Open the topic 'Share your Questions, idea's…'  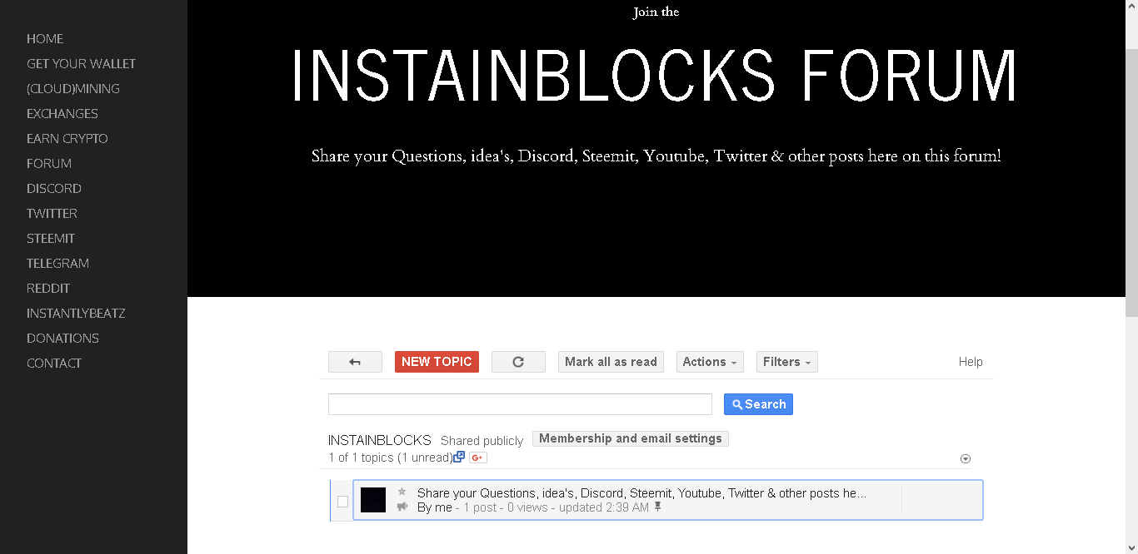tap(641, 493)
